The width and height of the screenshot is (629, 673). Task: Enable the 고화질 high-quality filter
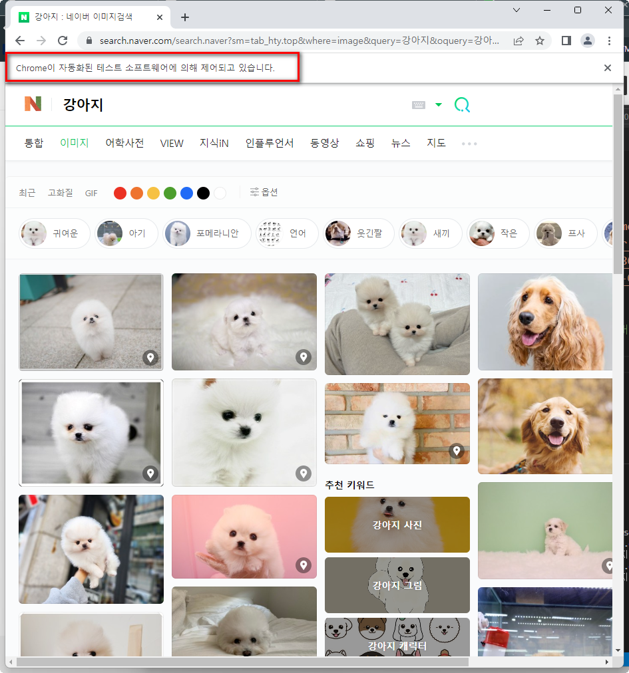coord(60,192)
